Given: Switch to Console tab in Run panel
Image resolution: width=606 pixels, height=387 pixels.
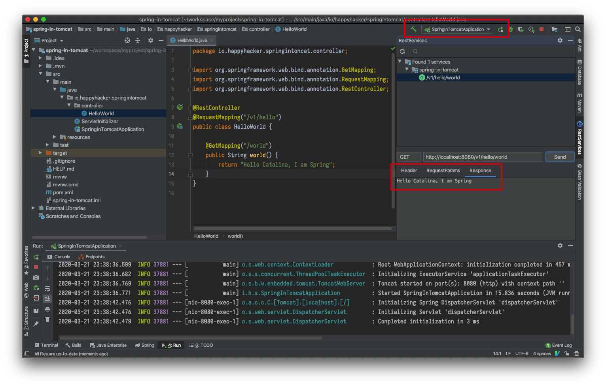Looking at the screenshot, I should (x=59, y=257).
